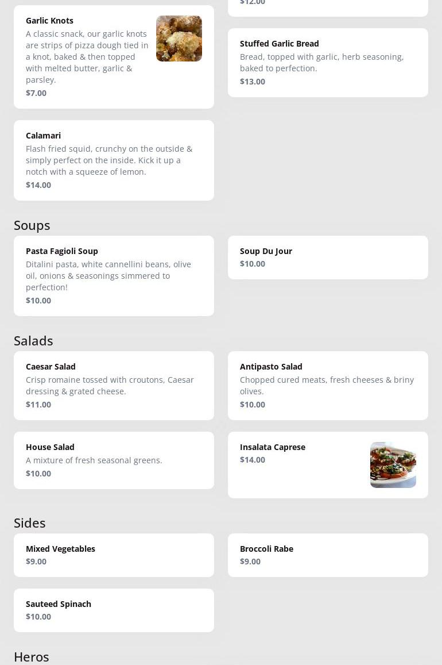
Task: Click the Calamari $14.00 price
Action: click(38, 185)
